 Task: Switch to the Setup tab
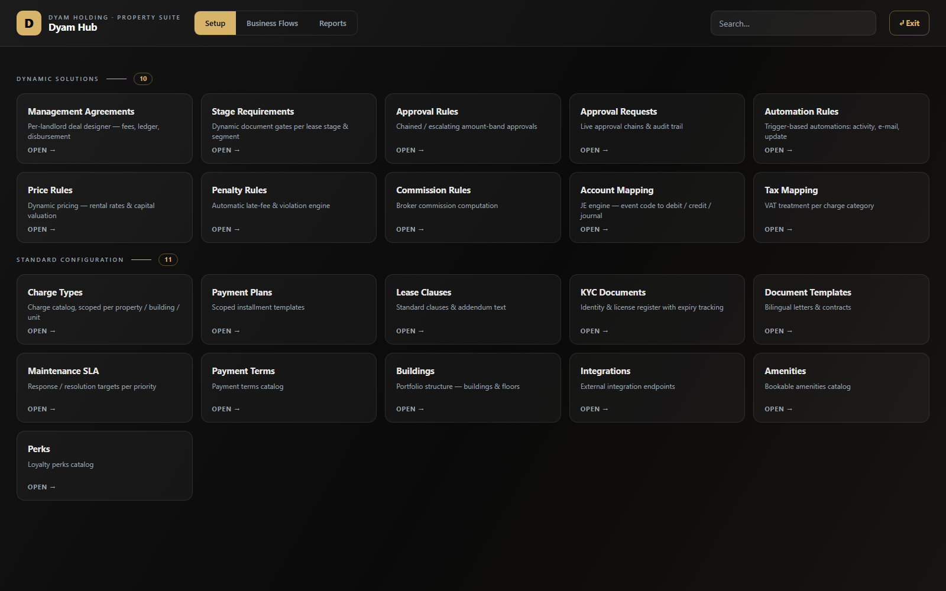pos(215,23)
